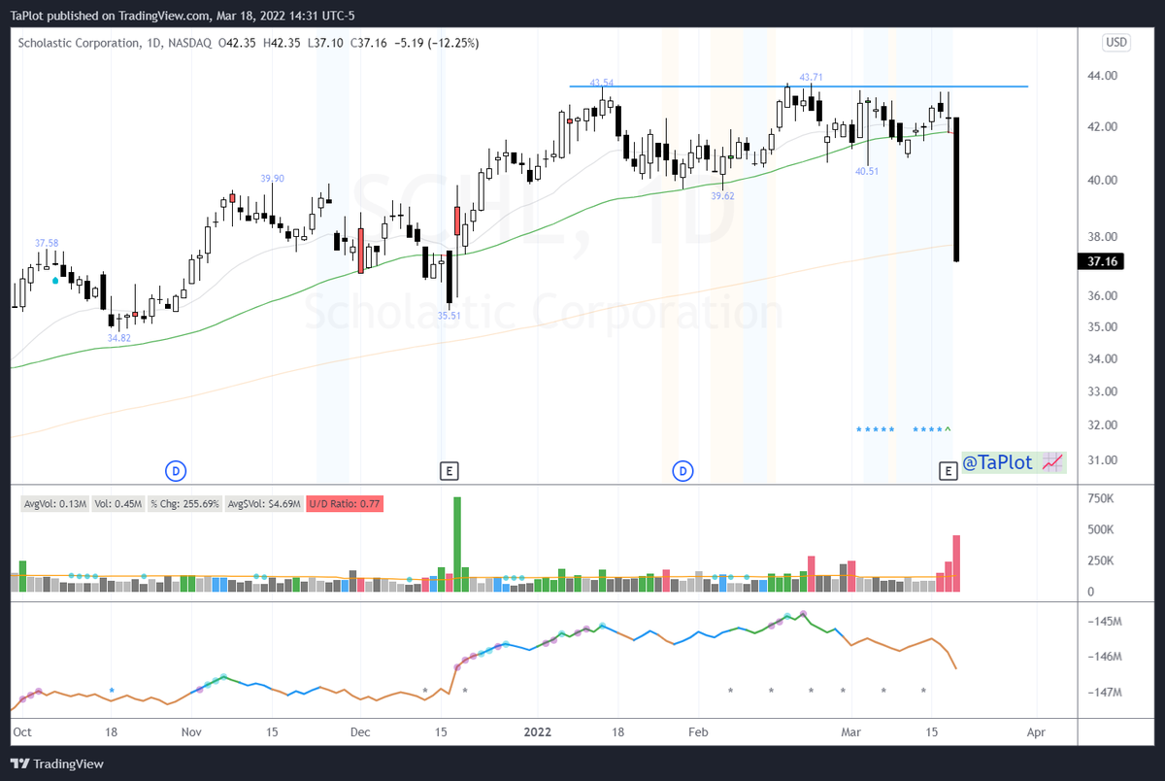Screen dimensions: 1165x781
Task: Click the dividend marker near late October
Action: click(176, 471)
